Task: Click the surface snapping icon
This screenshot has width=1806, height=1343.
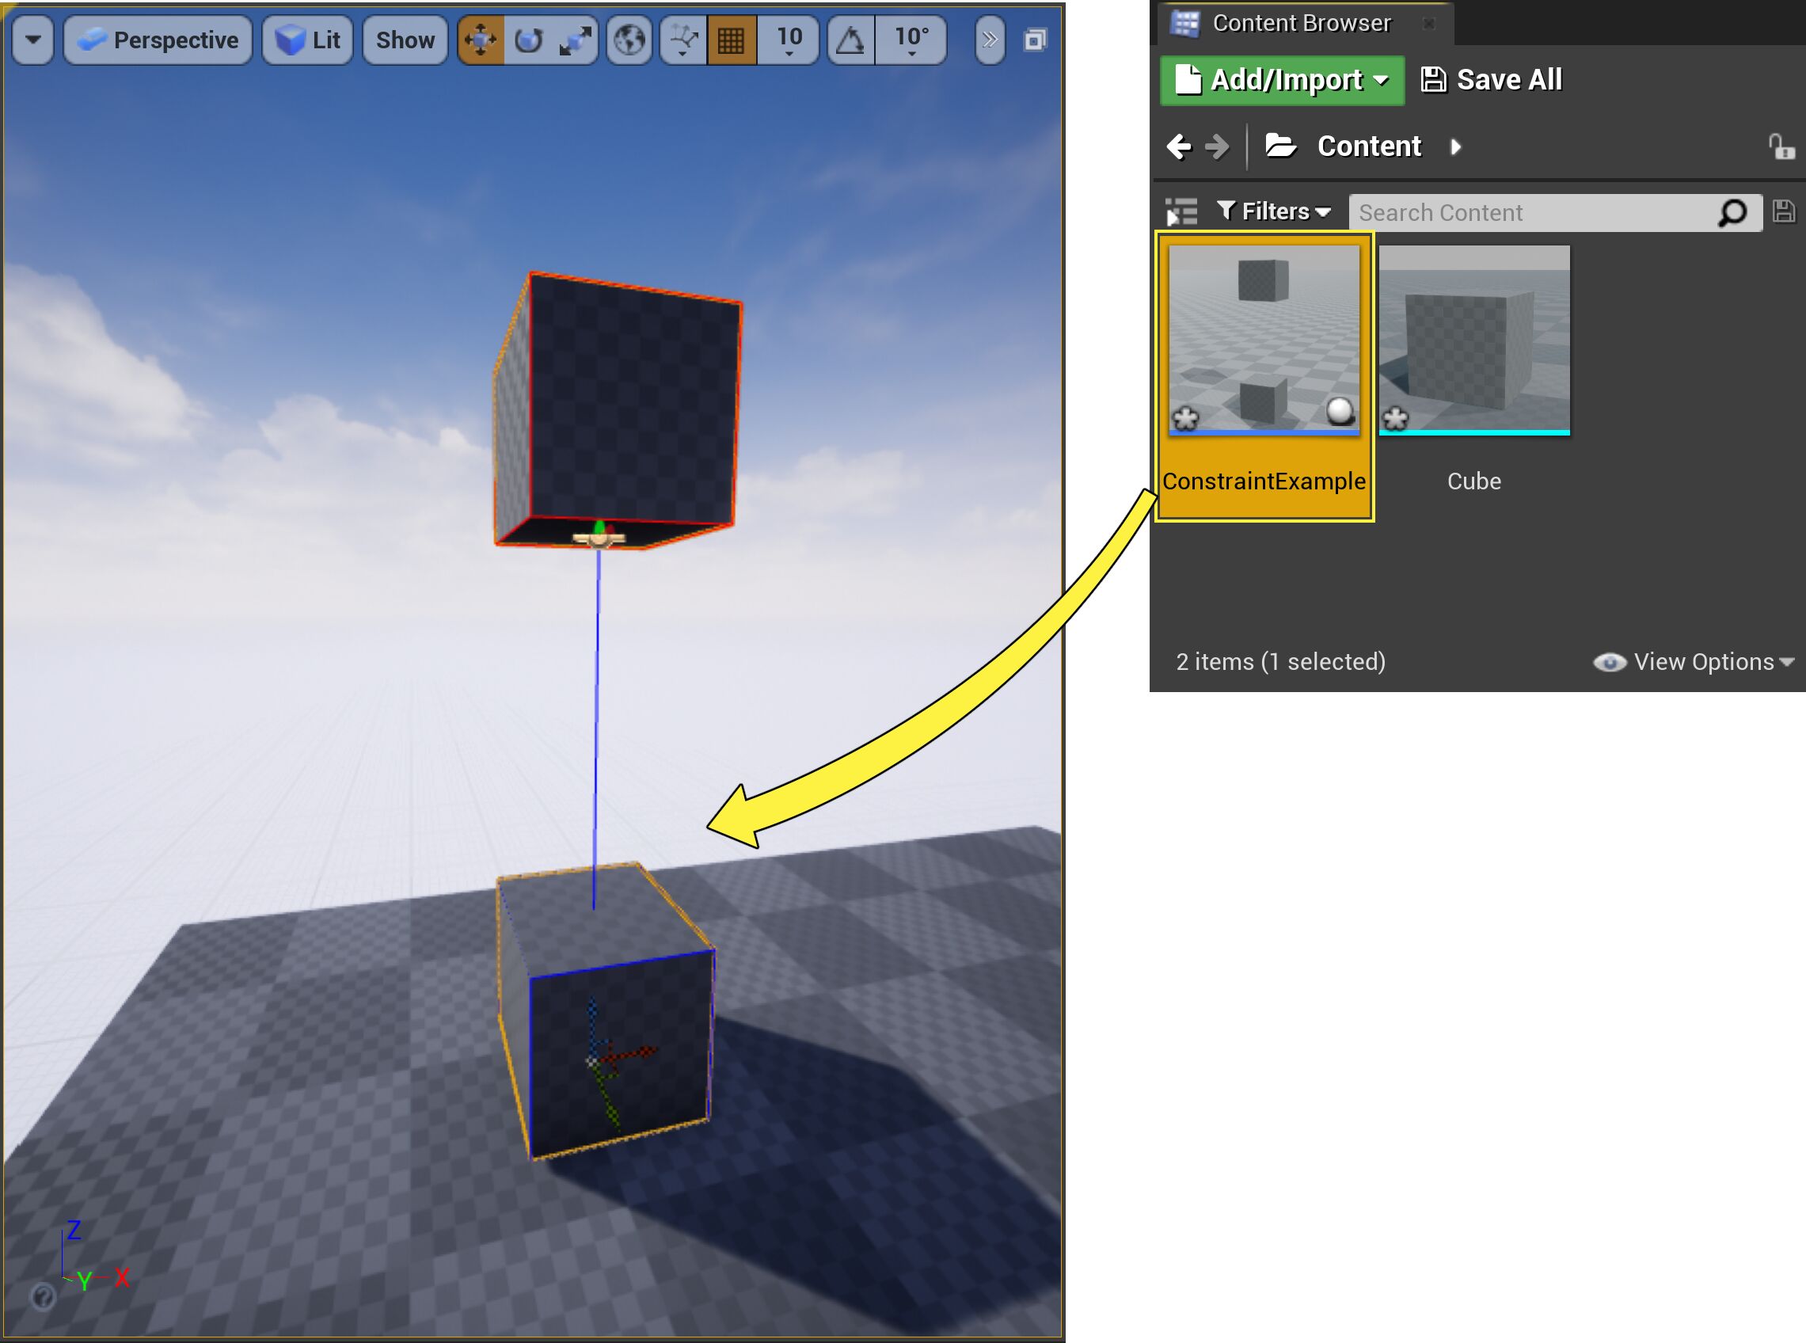Action: pyautogui.click(x=682, y=40)
